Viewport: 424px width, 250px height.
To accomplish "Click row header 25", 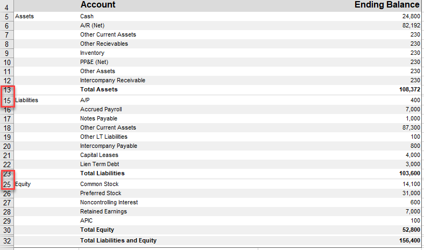I will (x=7, y=184).
